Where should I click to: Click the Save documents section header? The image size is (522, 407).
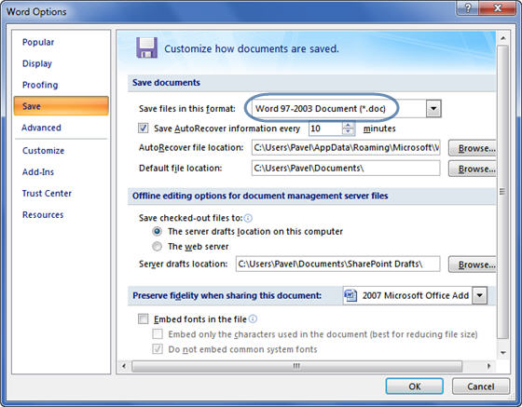point(311,83)
